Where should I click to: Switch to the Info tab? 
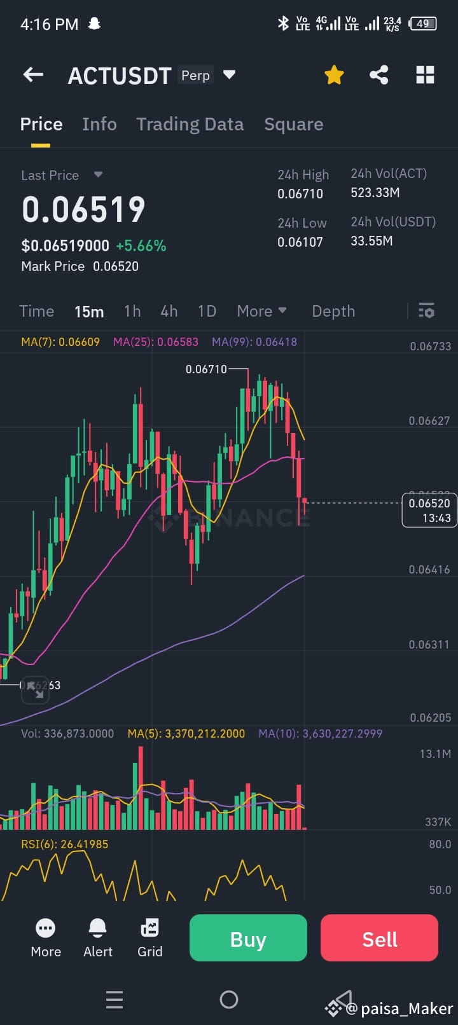point(99,124)
